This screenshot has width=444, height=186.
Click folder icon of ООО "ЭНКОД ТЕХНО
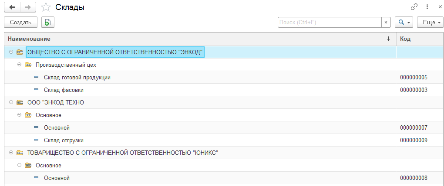20,103
